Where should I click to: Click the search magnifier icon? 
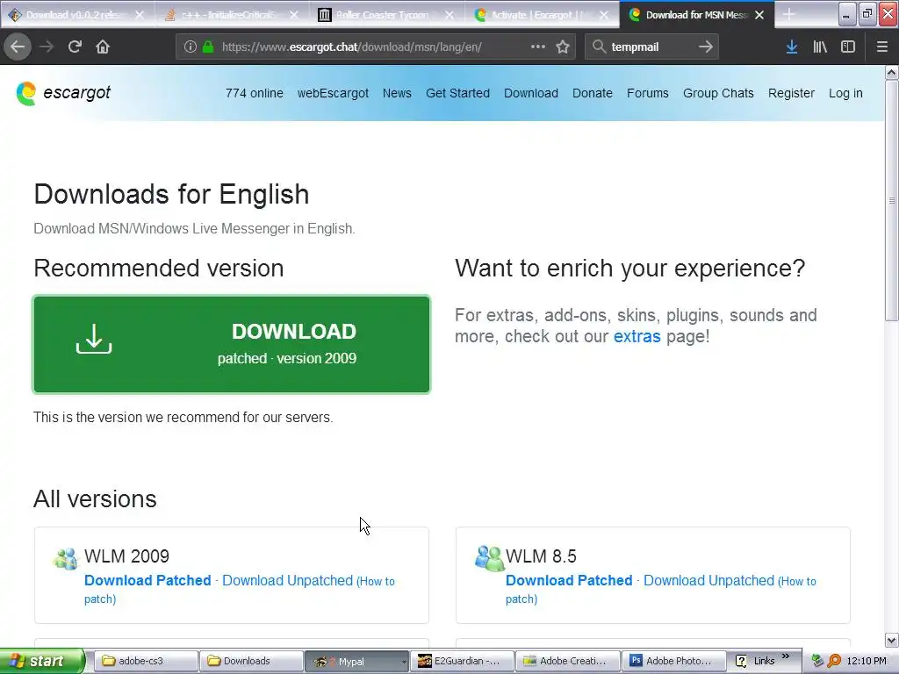point(599,47)
